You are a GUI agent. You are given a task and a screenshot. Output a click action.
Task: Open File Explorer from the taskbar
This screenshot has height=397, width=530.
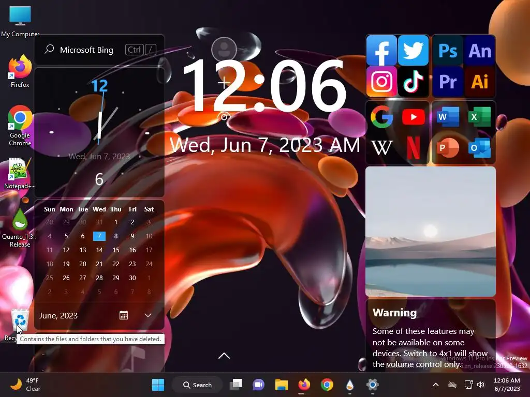(281, 385)
